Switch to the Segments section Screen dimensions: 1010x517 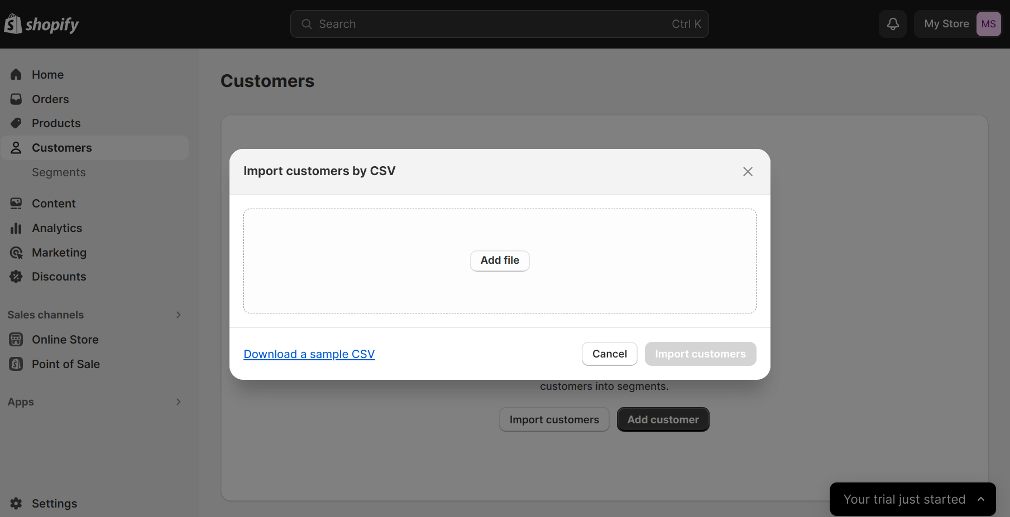pyautogui.click(x=59, y=172)
